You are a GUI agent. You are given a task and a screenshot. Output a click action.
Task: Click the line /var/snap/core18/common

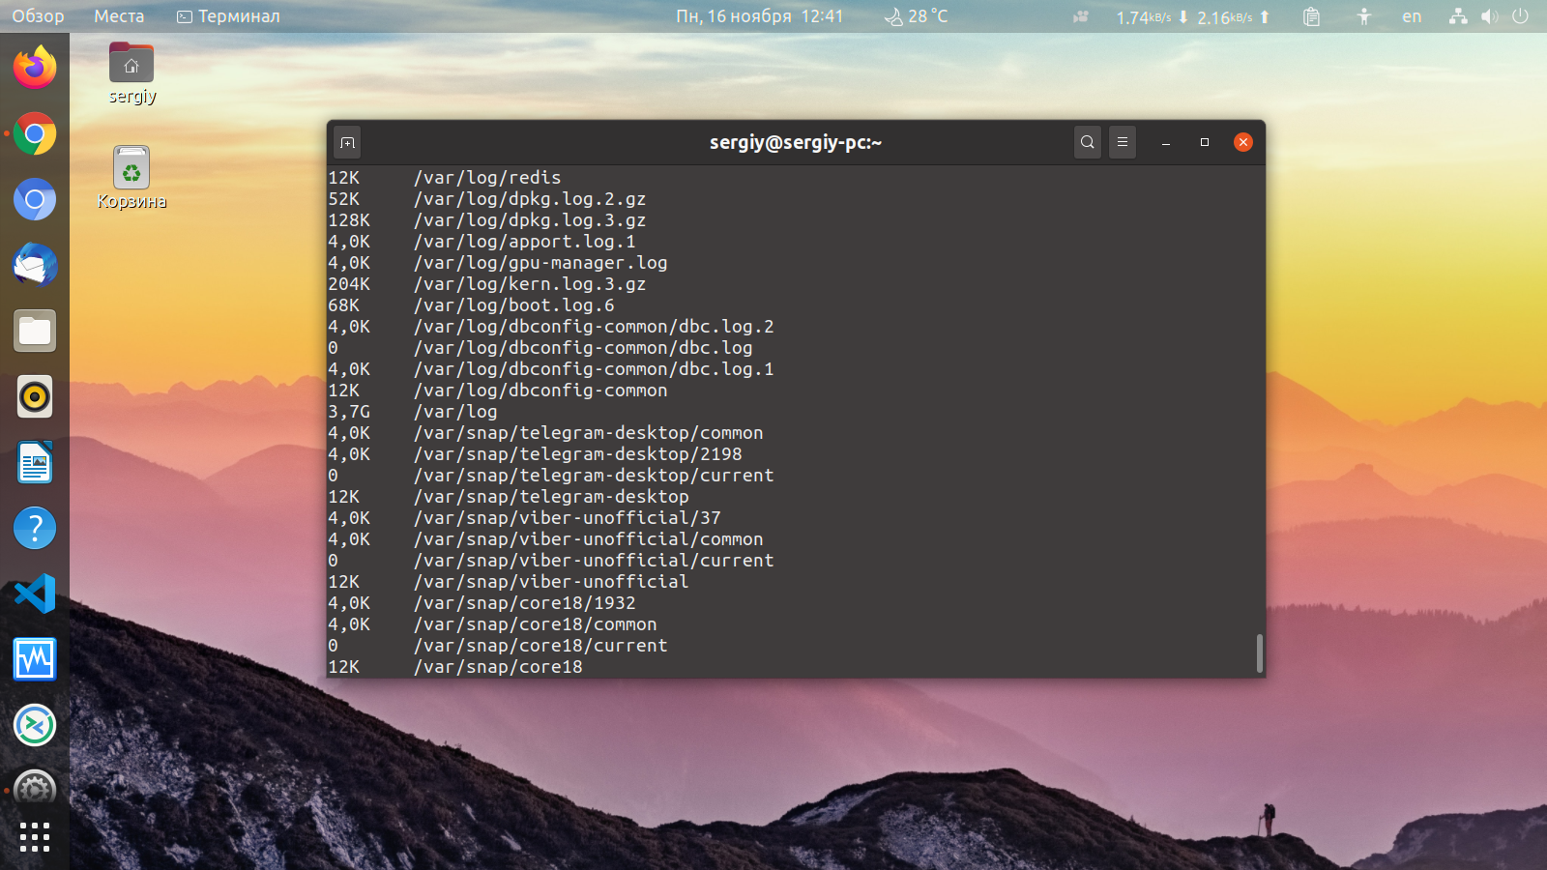[536, 624]
